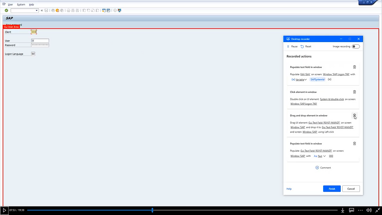The image size is (382, 215).
Task: Click the SAP Save diskette icon
Action: pos(46,11)
